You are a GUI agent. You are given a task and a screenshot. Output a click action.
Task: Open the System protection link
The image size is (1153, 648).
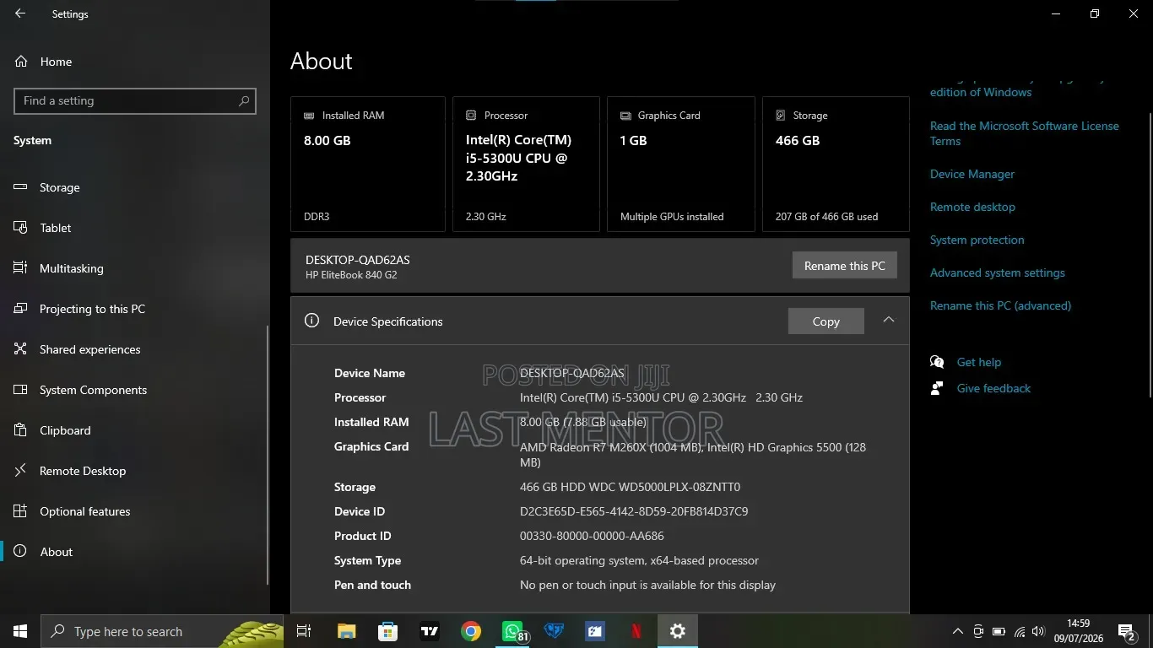pos(977,240)
